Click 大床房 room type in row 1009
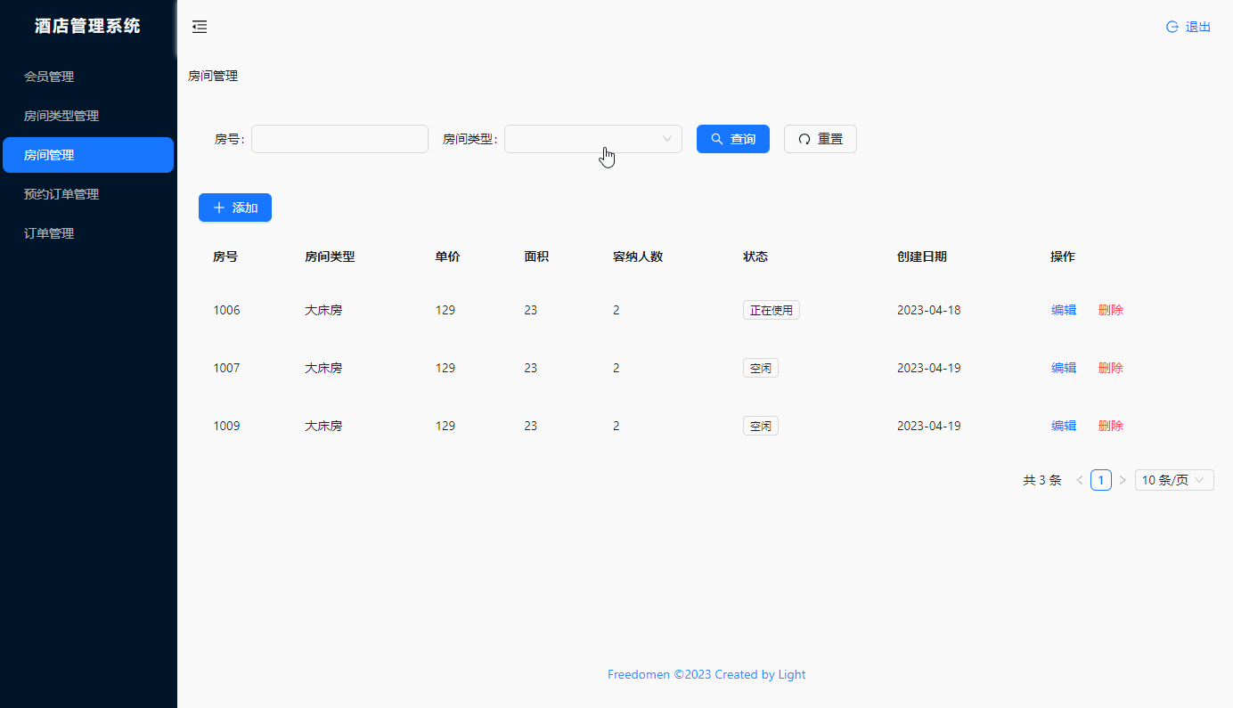The image size is (1233, 708). 323,426
